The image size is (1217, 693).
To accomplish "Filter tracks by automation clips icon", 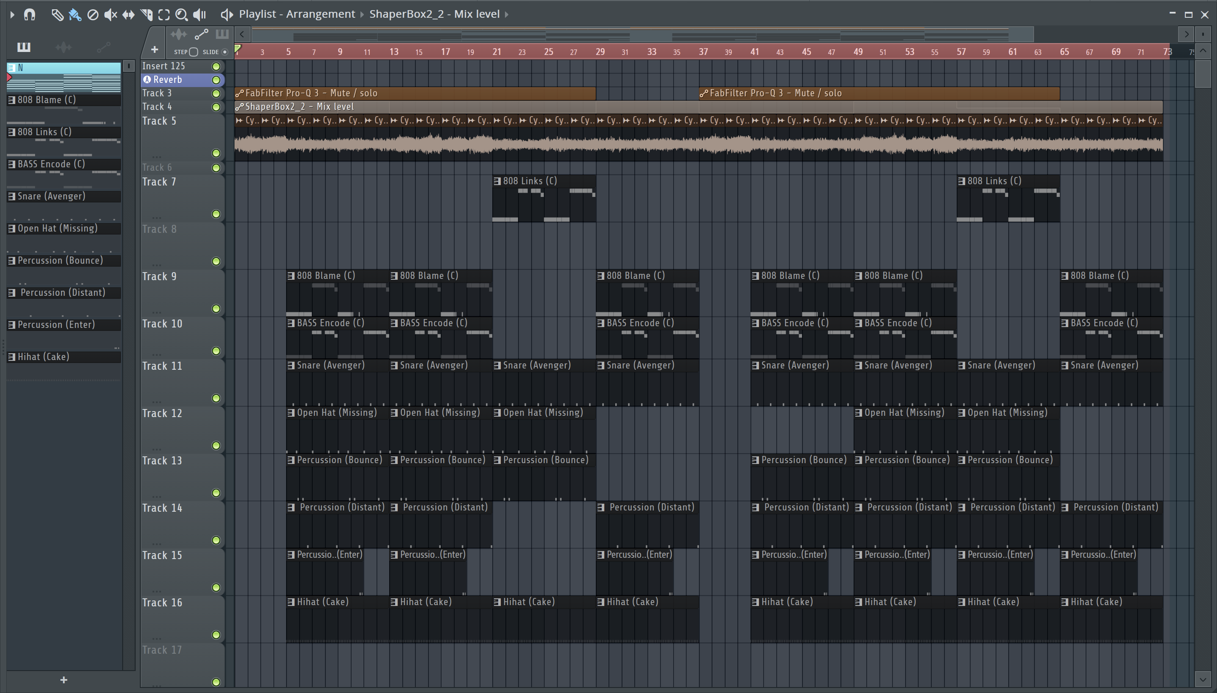I will (x=201, y=34).
